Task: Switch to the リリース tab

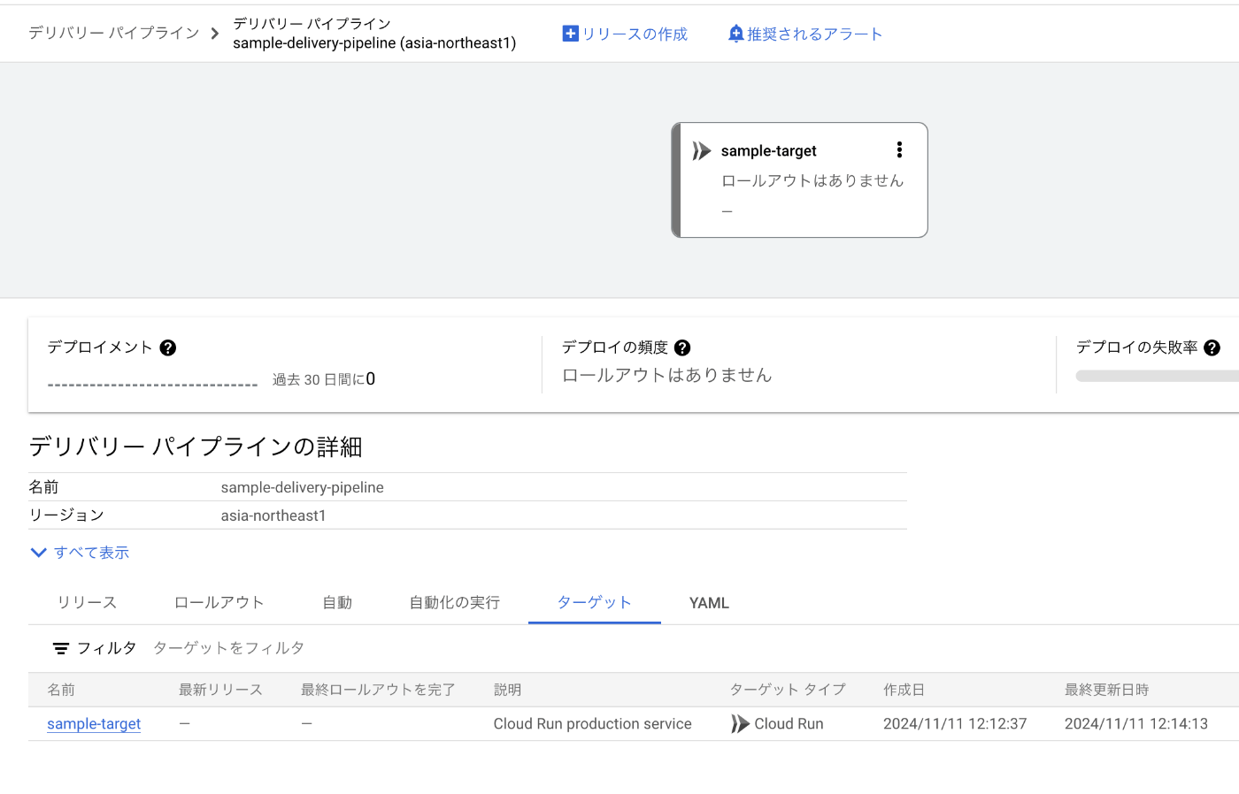Action: [x=87, y=603]
